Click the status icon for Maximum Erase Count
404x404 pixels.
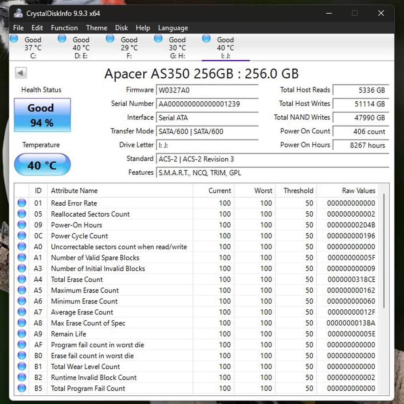pyautogui.click(x=22, y=290)
